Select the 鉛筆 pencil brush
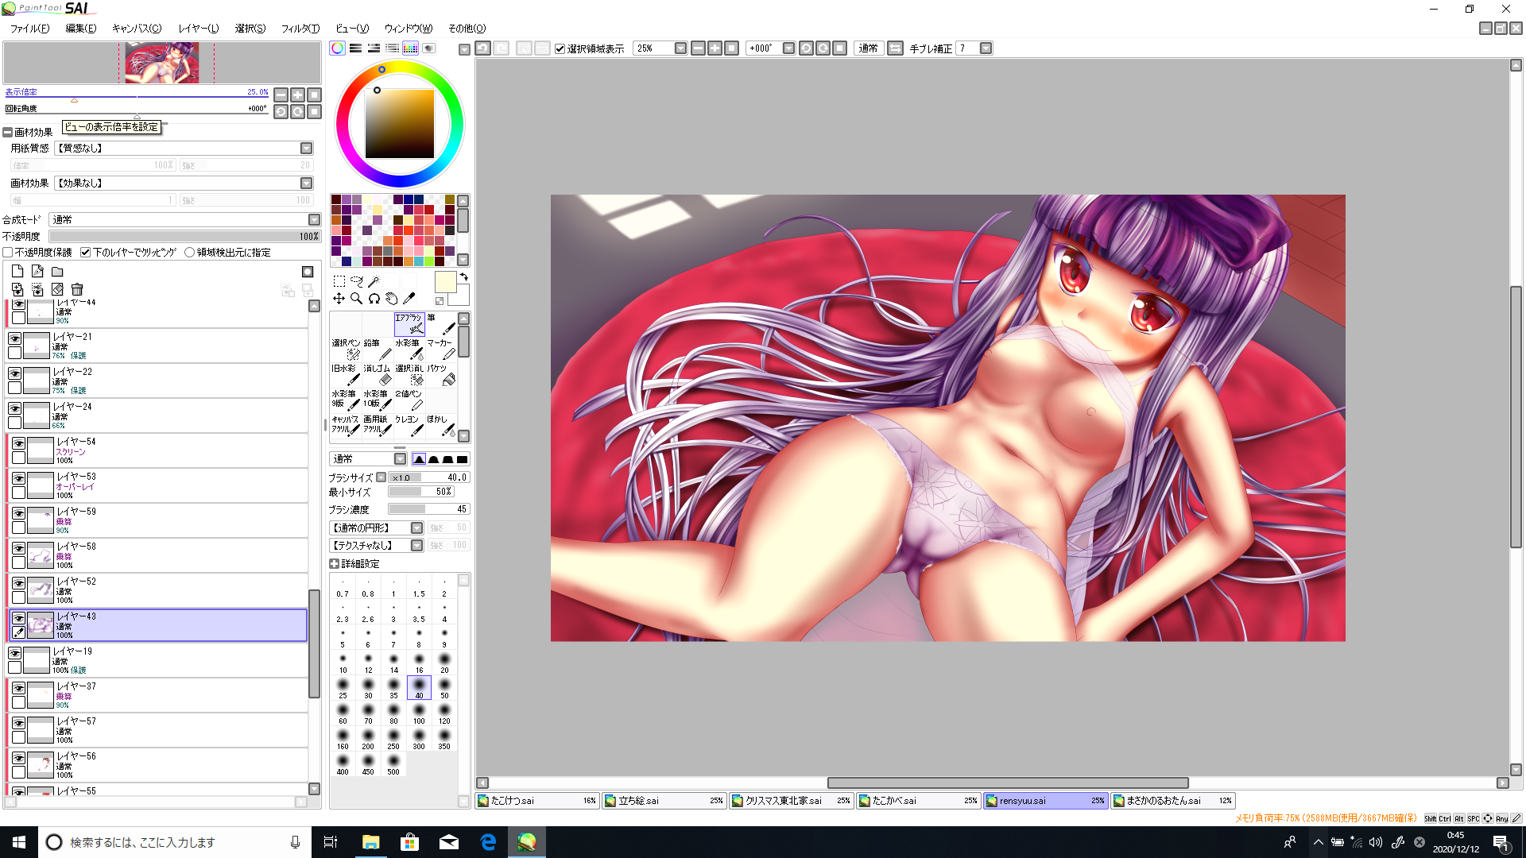Viewport: 1526px width, 858px height. [378, 350]
